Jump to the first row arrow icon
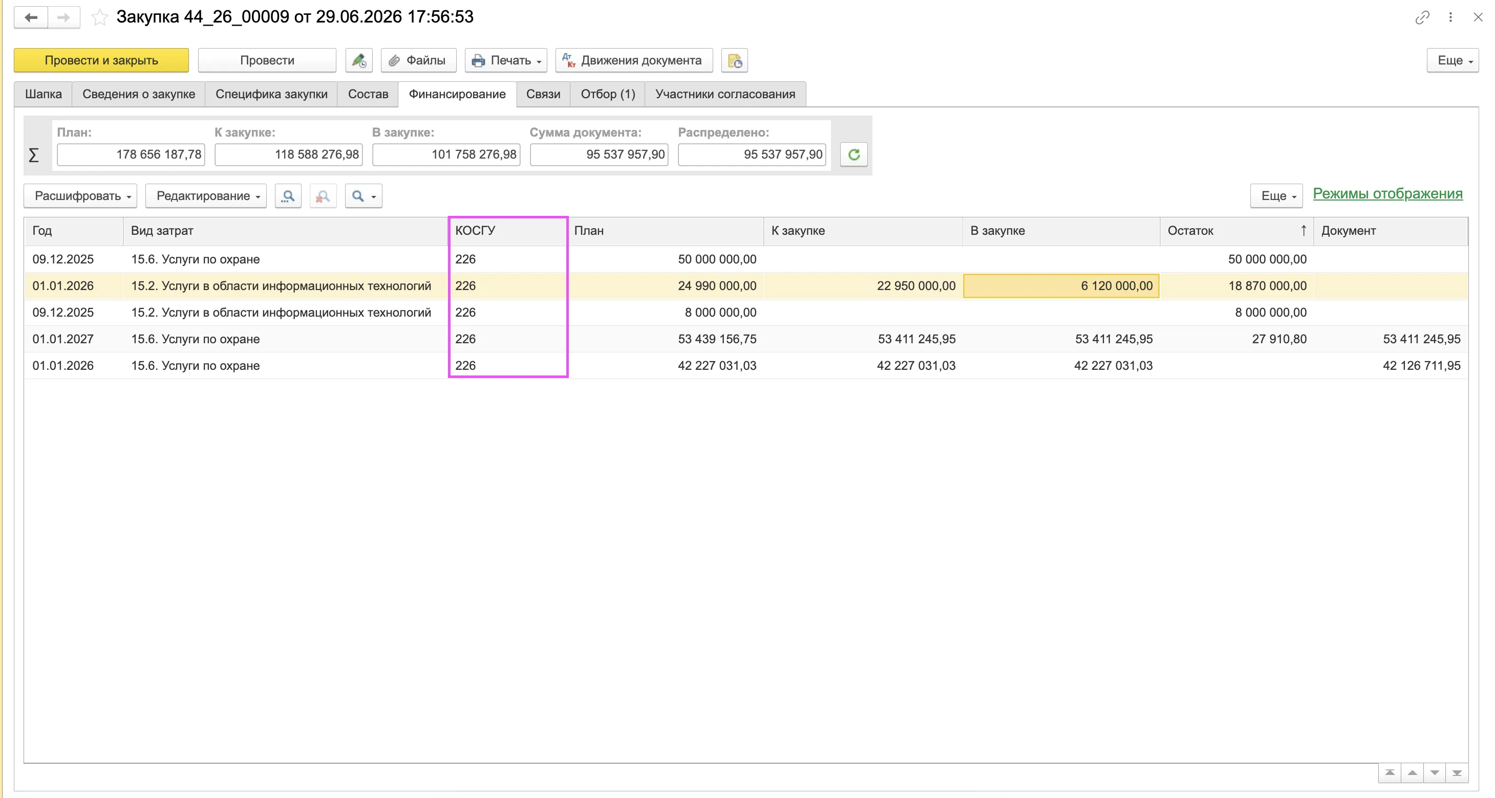Viewport: 1495px width, 798px height. (x=1390, y=773)
